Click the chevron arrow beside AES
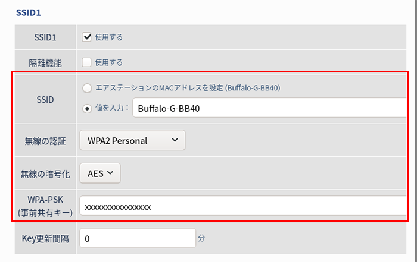This screenshot has width=417, height=262. [x=110, y=173]
